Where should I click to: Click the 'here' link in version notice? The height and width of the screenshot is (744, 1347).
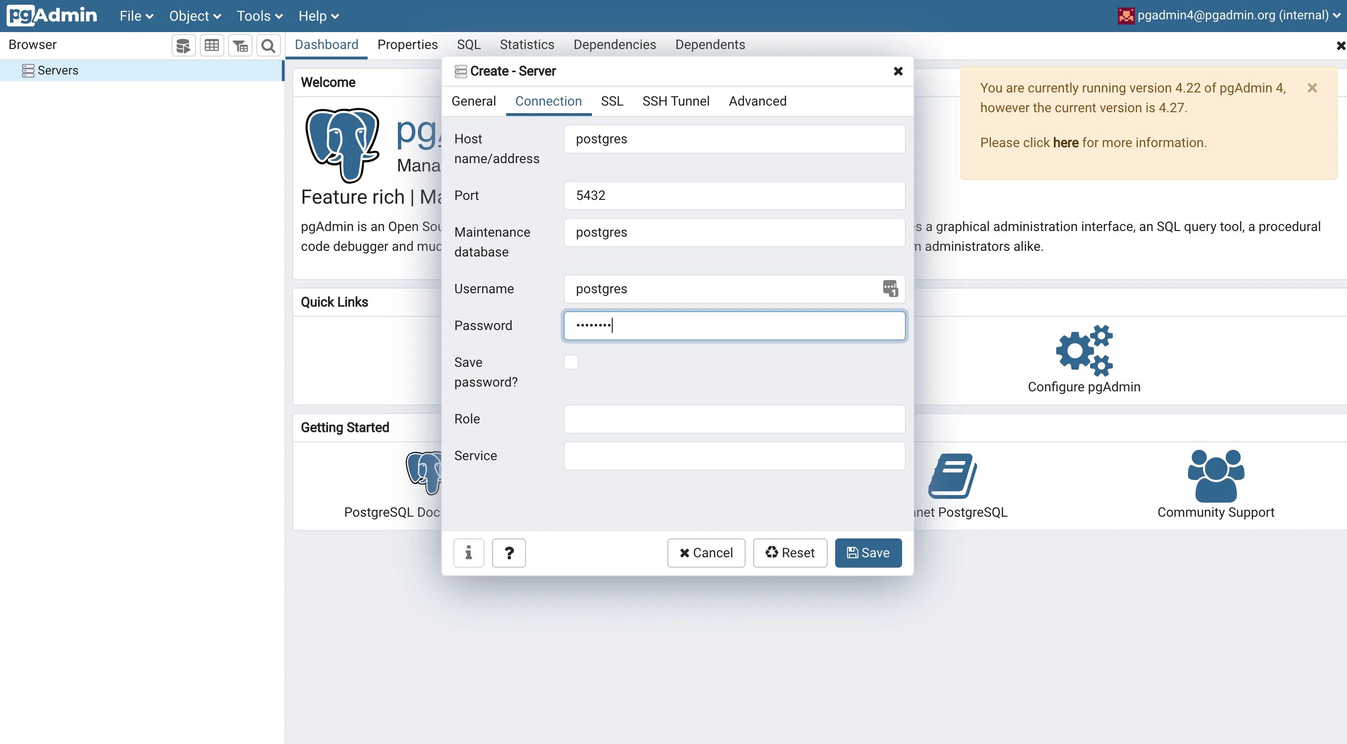1066,142
